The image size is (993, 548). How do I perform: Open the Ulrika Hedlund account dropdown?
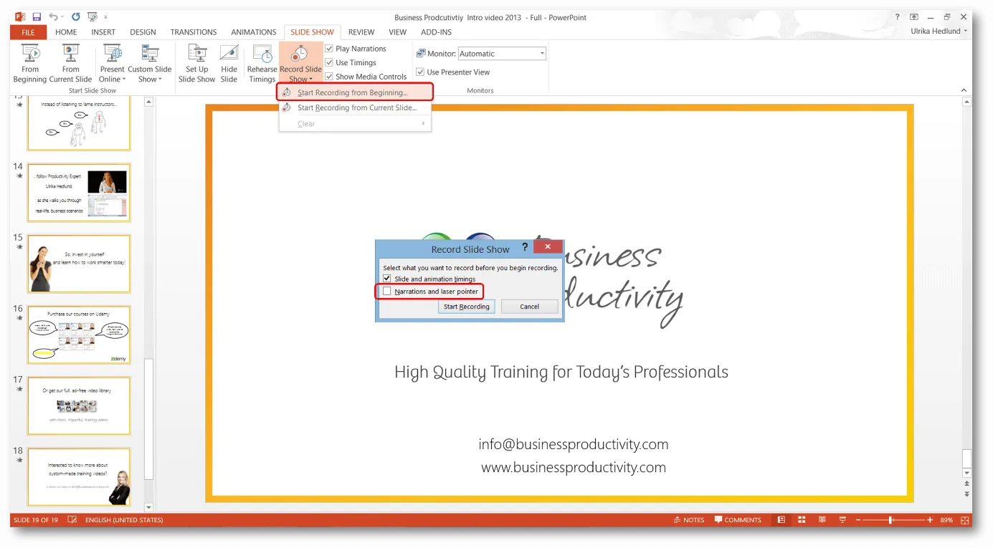[x=939, y=32]
